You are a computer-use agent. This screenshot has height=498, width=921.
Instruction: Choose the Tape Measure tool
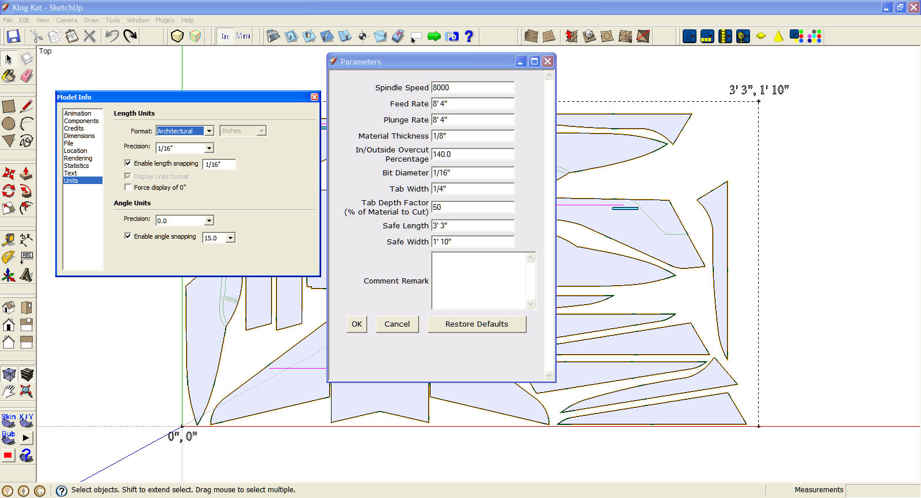pyautogui.click(x=9, y=239)
